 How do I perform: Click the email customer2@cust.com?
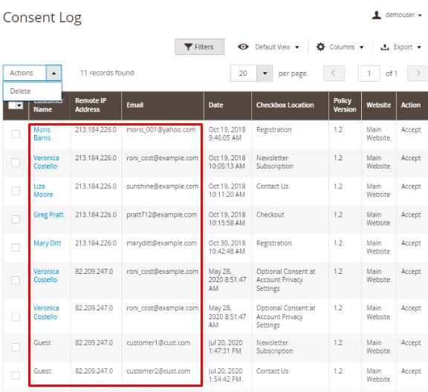[x=158, y=371]
